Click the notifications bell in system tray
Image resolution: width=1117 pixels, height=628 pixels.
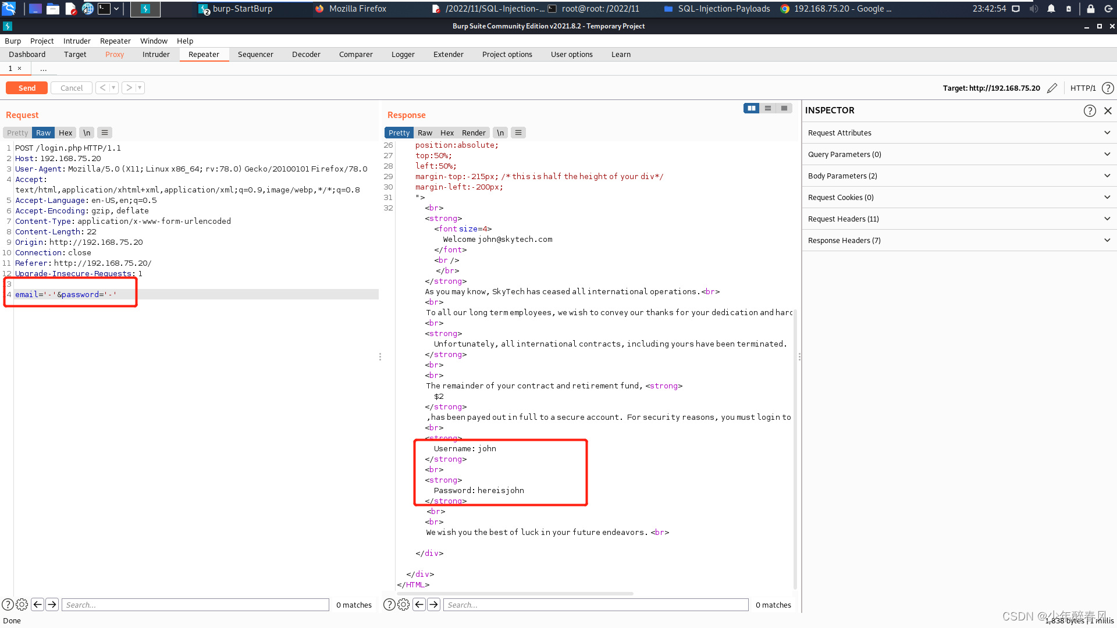(1051, 9)
